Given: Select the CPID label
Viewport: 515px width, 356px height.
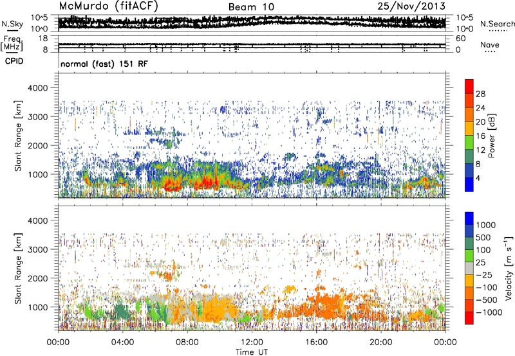Looking at the screenshot, I should (x=14, y=61).
